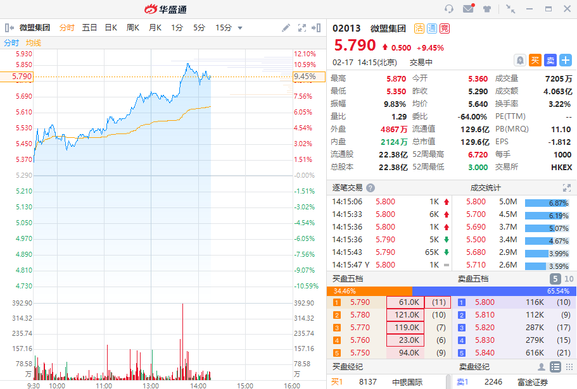Click the blue 卖 sell button
This screenshot has width=577, height=389.
tap(550, 60)
